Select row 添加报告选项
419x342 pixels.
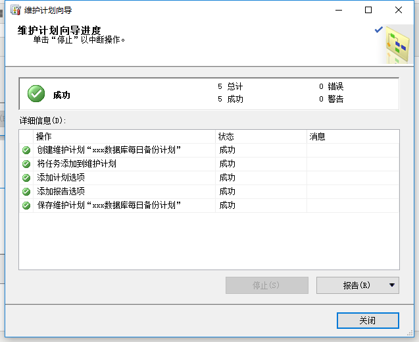click(x=209, y=192)
